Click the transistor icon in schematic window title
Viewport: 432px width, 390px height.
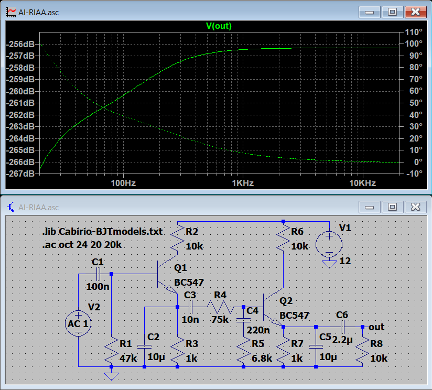coord(11,207)
